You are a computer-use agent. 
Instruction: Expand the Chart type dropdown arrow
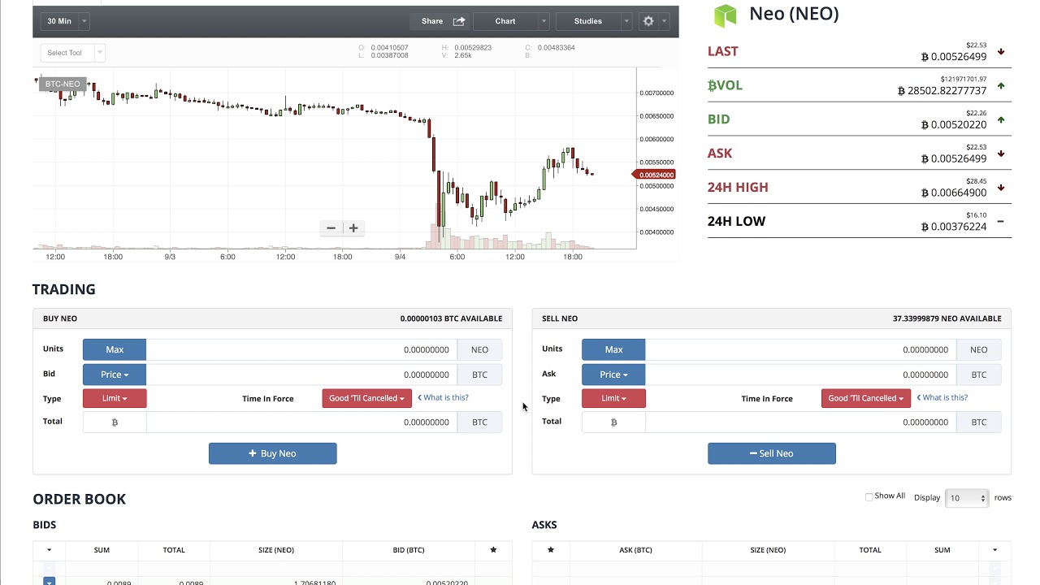coord(544,21)
